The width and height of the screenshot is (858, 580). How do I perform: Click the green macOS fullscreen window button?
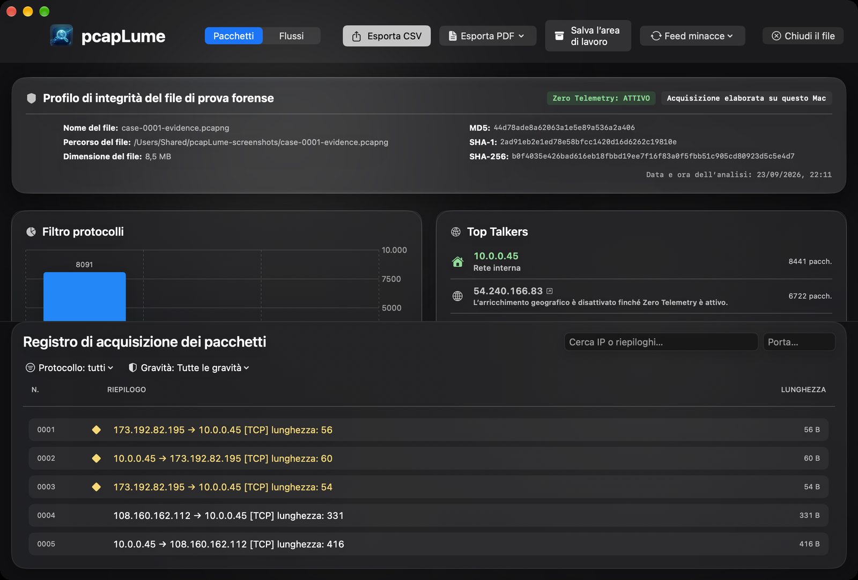(45, 11)
